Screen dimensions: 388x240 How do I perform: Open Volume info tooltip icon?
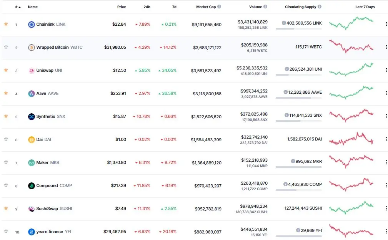[x=265, y=7]
